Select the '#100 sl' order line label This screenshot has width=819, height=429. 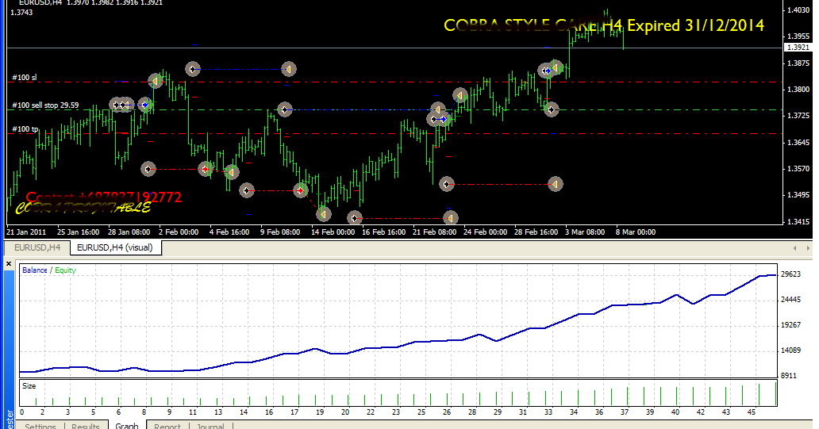pos(25,77)
